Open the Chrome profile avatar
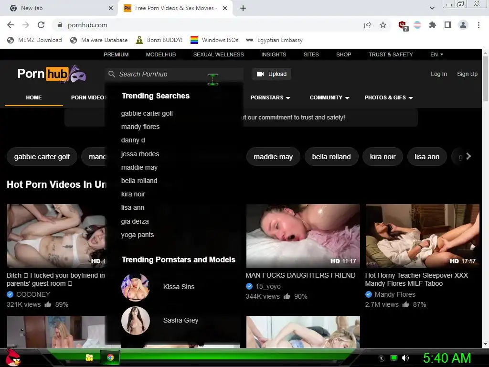 tap(463, 25)
